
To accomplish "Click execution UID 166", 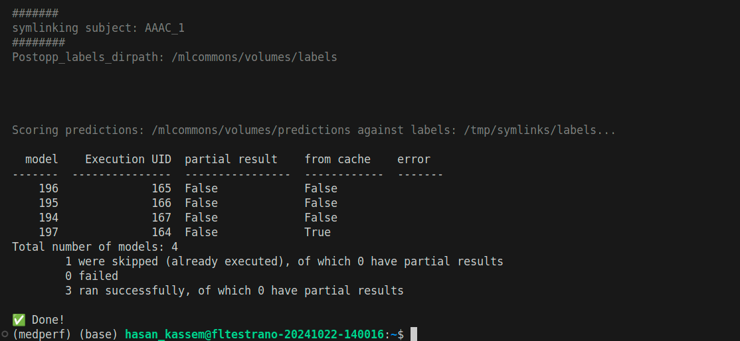I will 161,203.
